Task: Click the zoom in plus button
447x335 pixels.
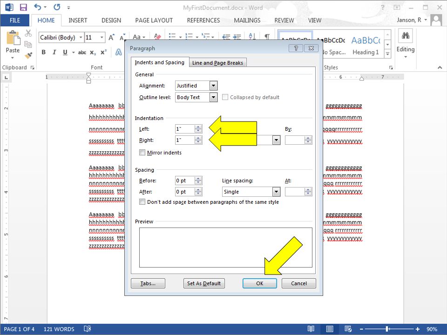Action: point(417,329)
